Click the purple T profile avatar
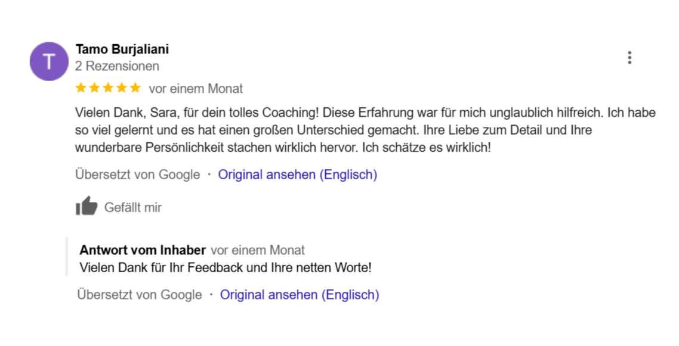This screenshot has width=679, height=346. click(49, 61)
